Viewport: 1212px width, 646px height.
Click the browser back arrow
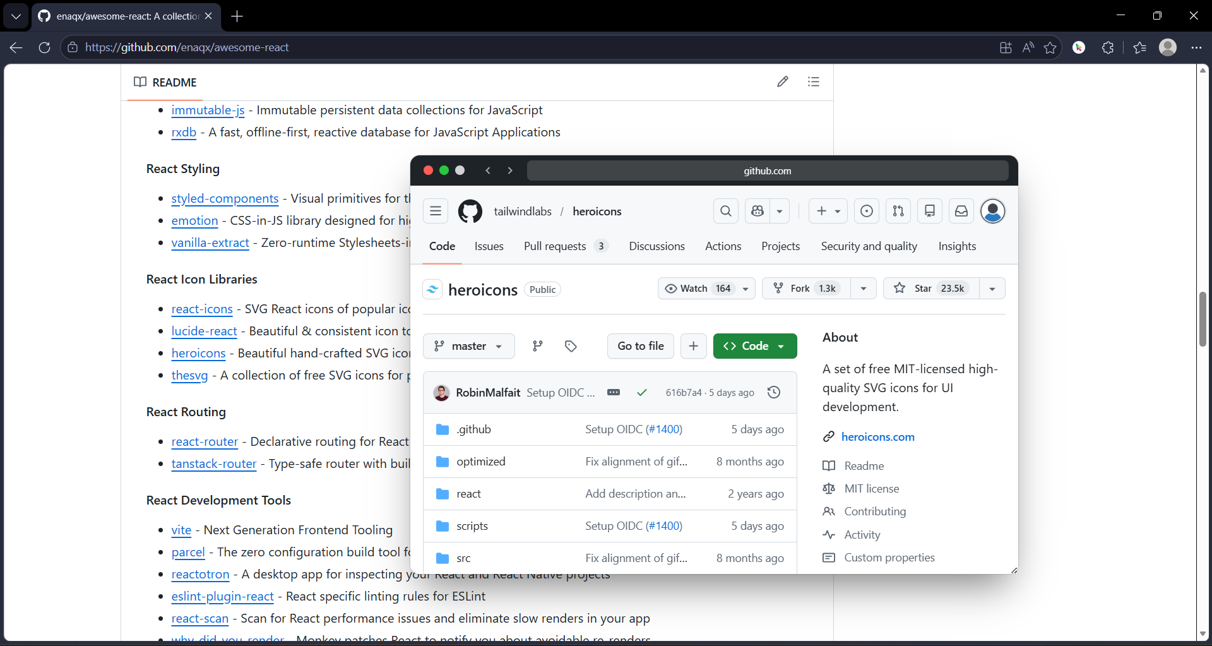tap(16, 47)
